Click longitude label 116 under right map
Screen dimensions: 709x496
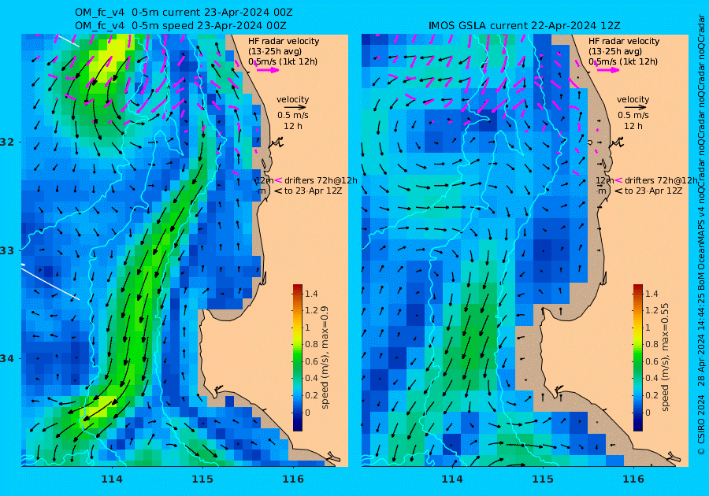[x=633, y=479]
